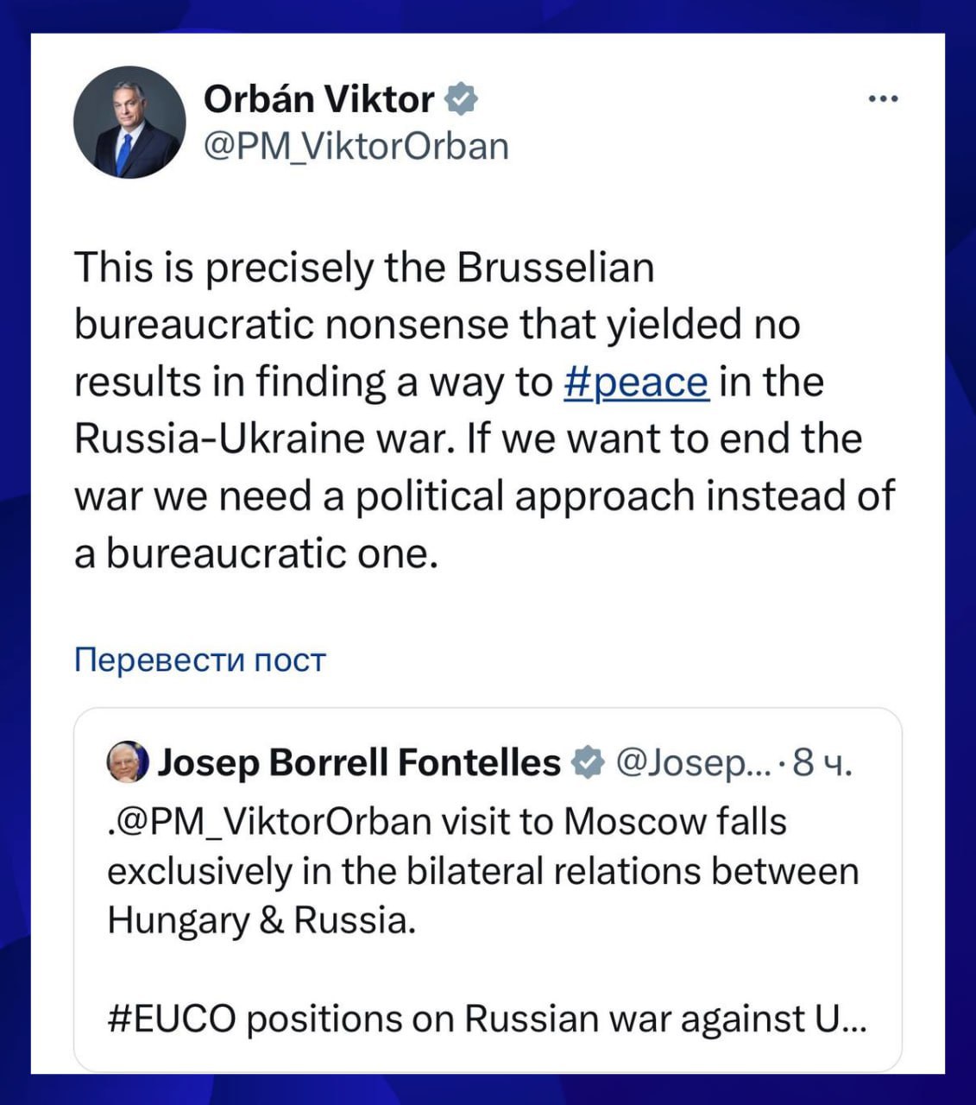
Task: Open Orbán Viktor's profile photo
Action: (129, 122)
